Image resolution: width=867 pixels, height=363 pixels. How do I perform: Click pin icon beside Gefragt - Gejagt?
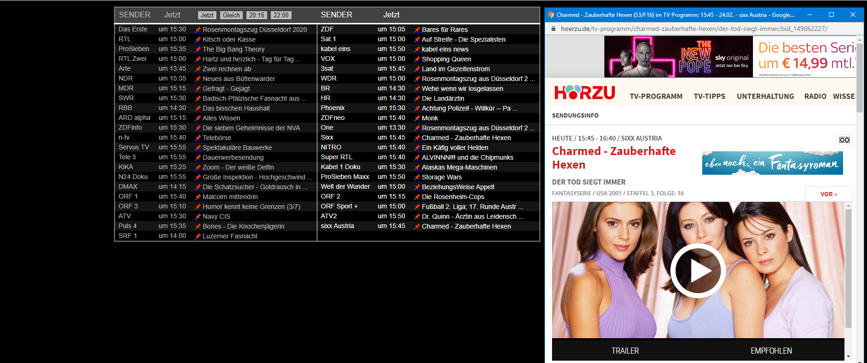(198, 89)
